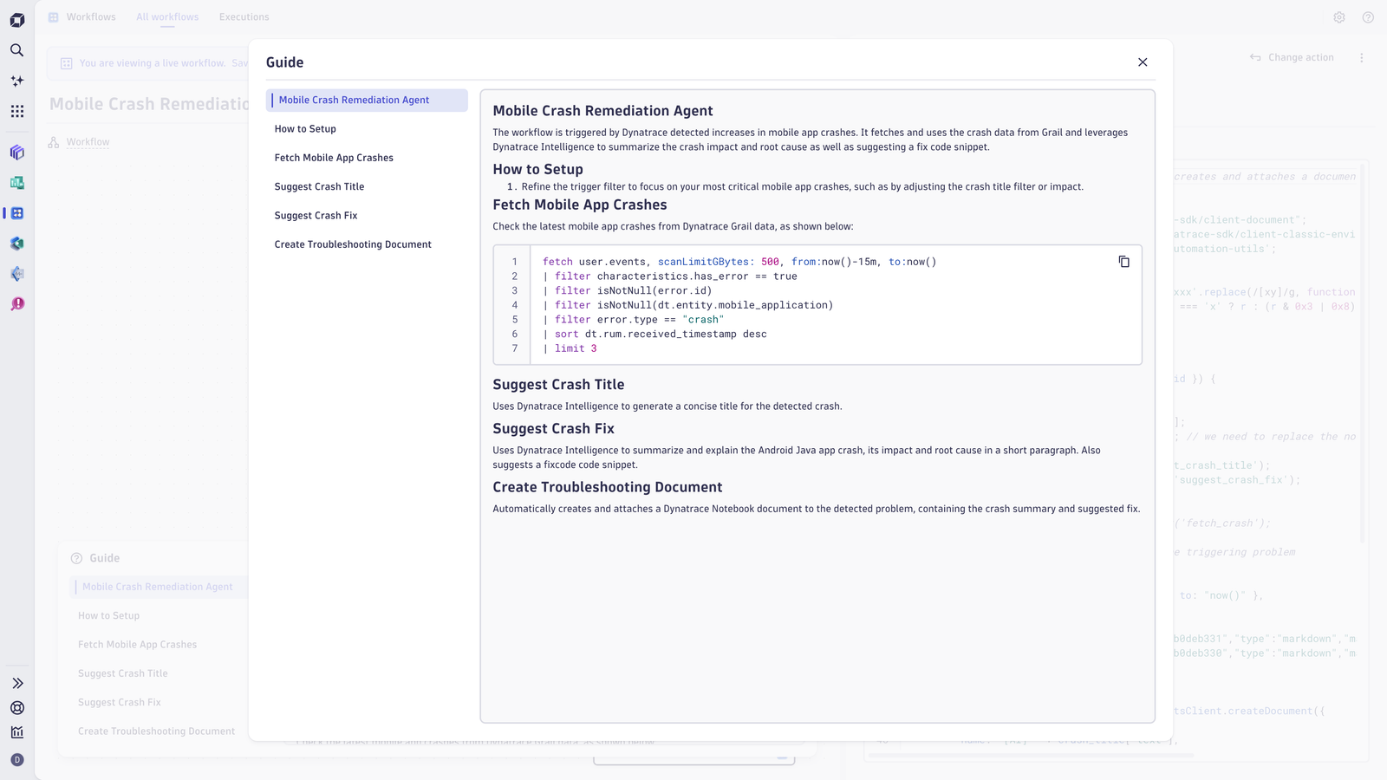The height and width of the screenshot is (780, 1387).
Task: Click the Suggest Crash Fix heading in content
Action: (x=553, y=429)
